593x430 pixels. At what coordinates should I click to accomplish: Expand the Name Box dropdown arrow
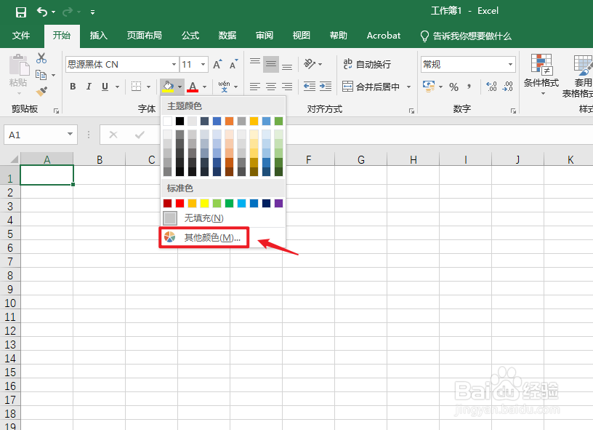(70, 135)
